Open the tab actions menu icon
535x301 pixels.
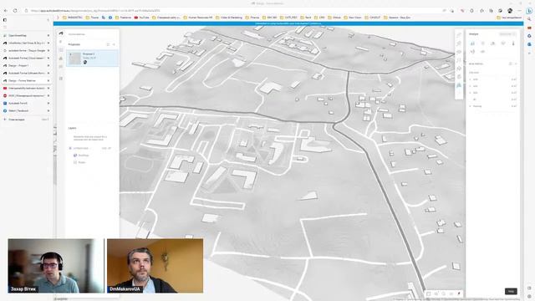coord(5,20)
